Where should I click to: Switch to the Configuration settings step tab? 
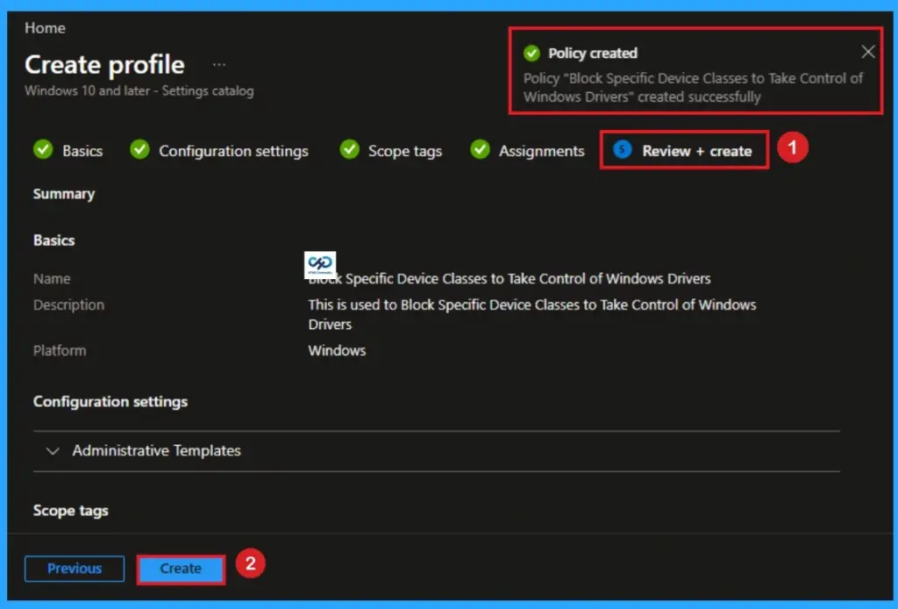pyautogui.click(x=219, y=151)
